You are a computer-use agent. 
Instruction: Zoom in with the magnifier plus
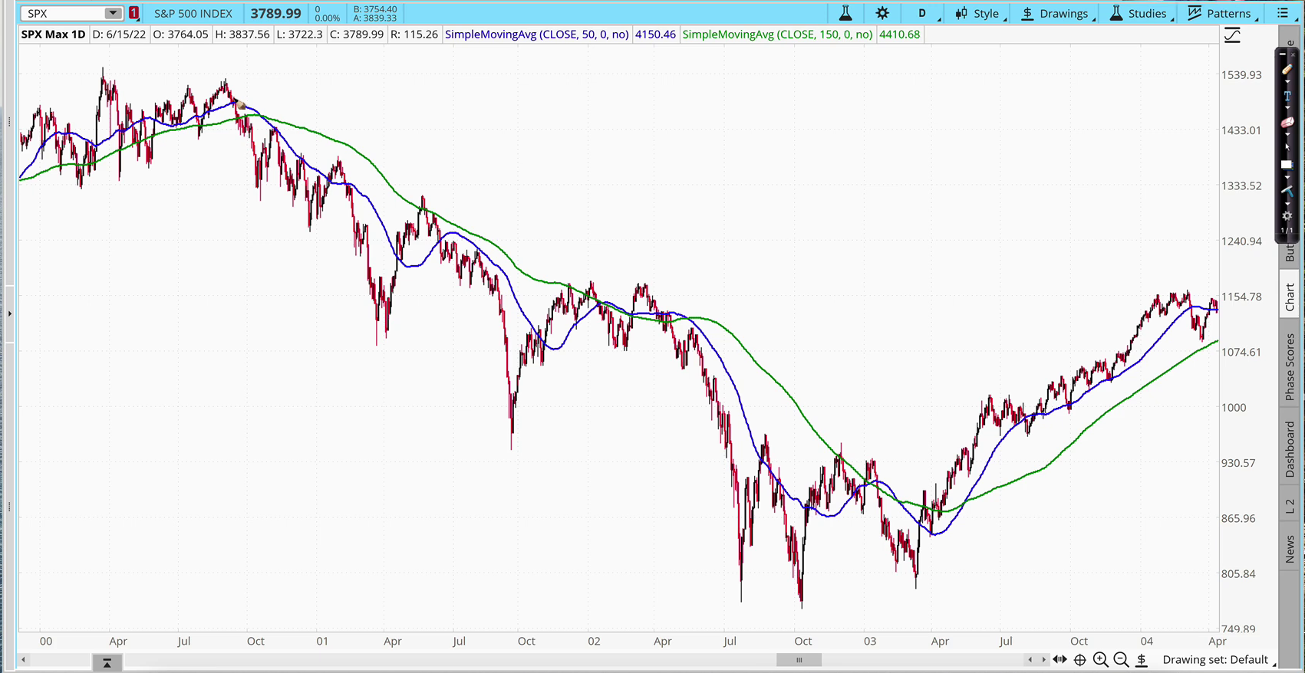[x=1100, y=660]
